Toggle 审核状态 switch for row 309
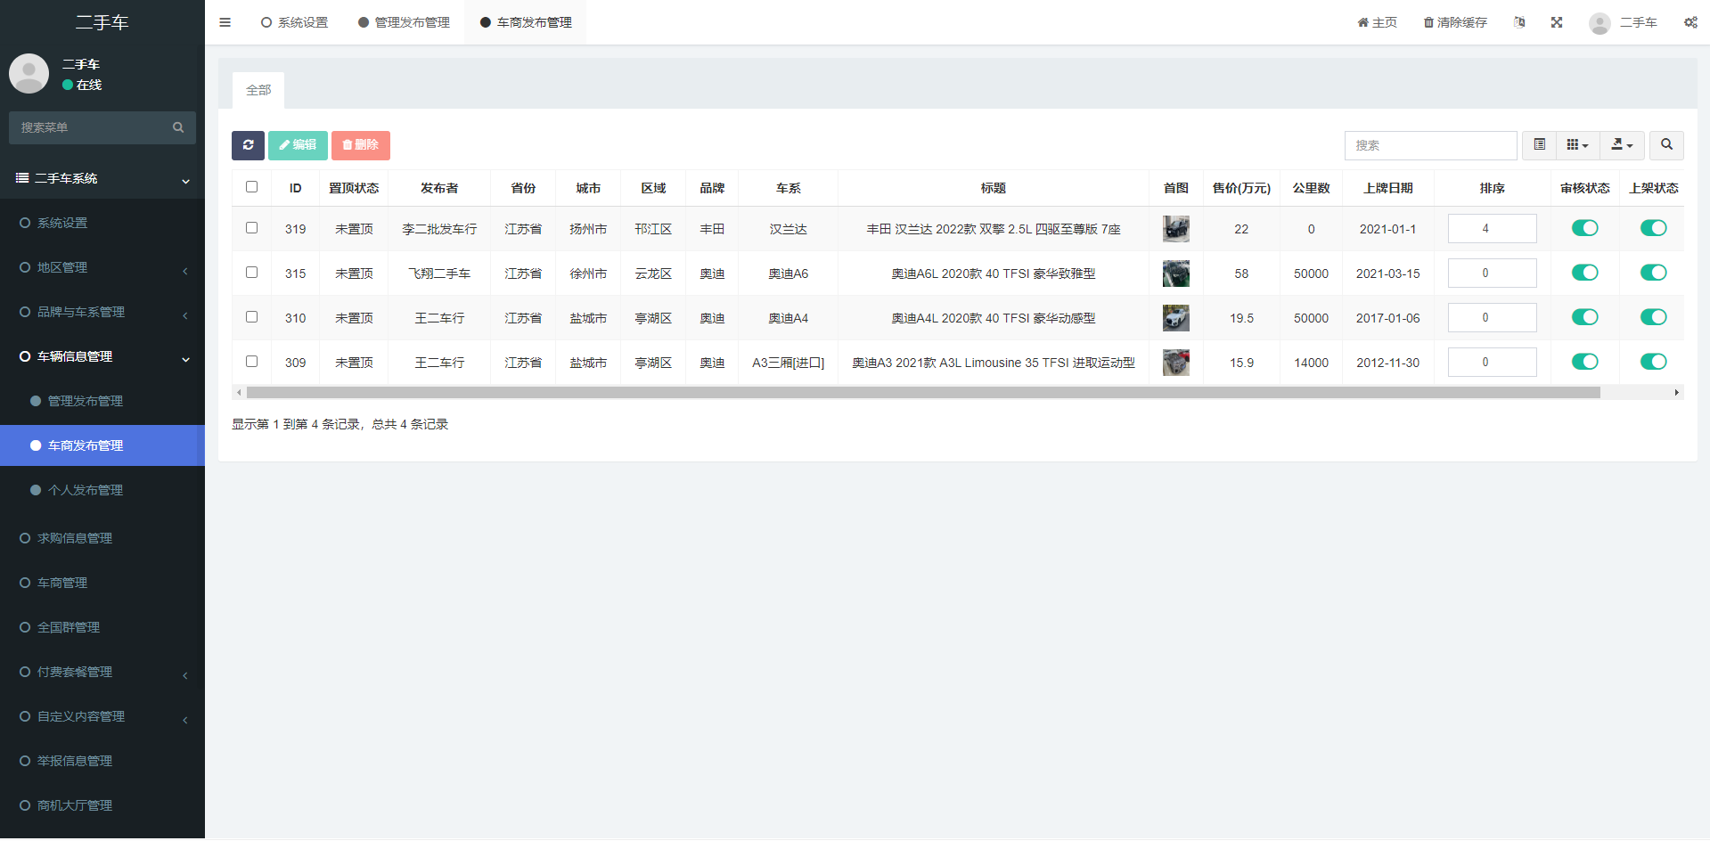The width and height of the screenshot is (1710, 841). tap(1584, 362)
